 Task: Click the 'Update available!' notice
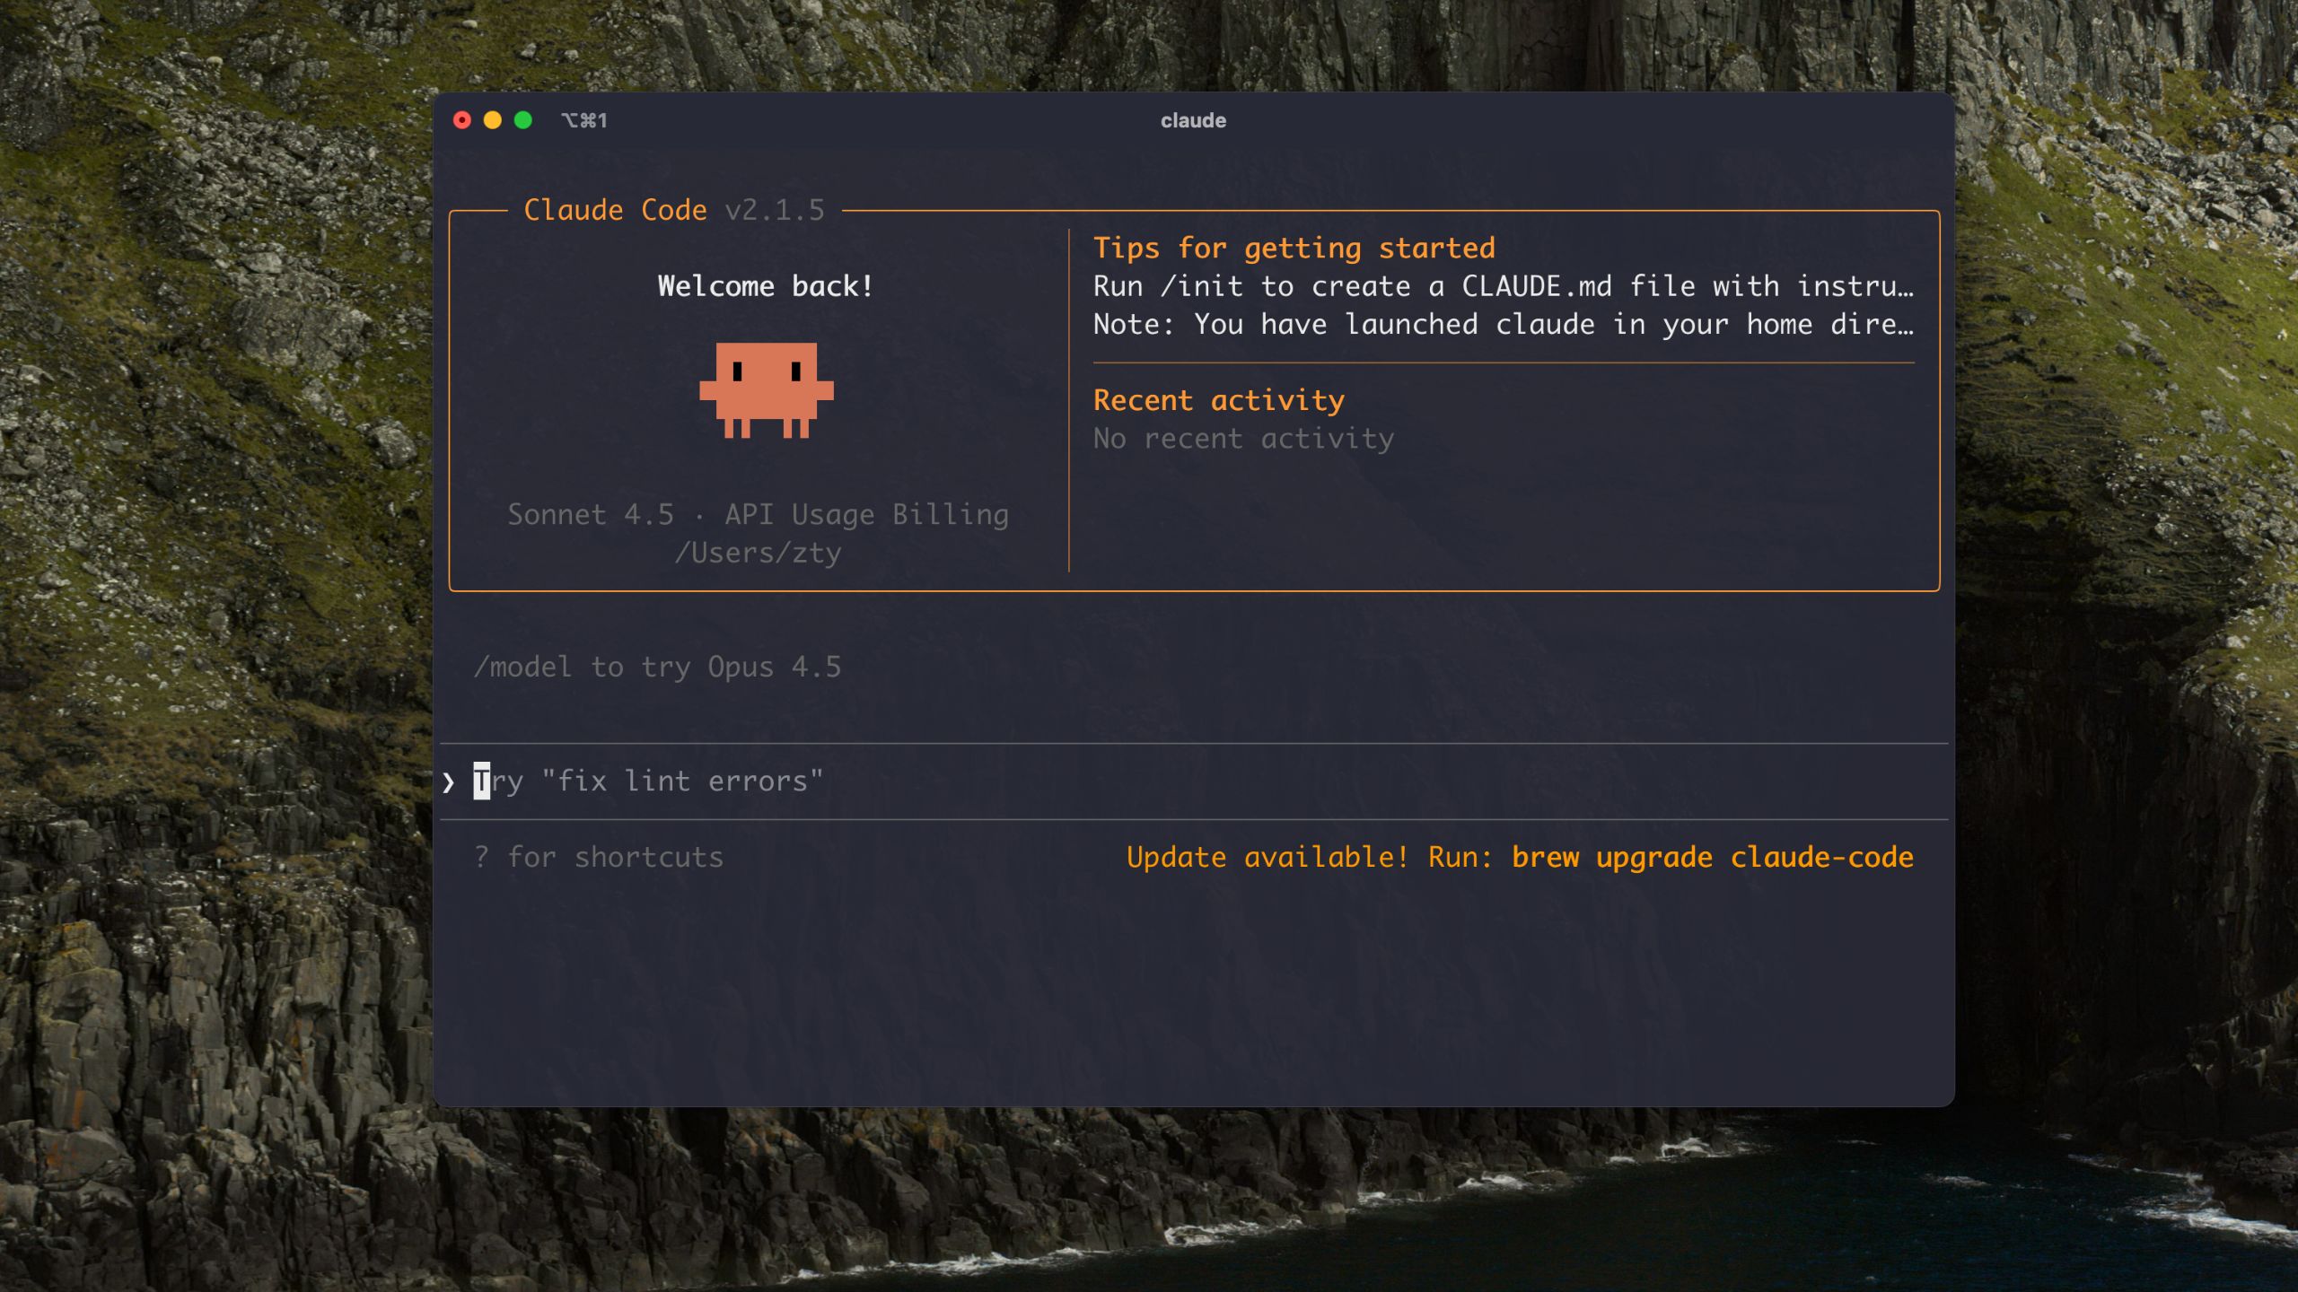pyautogui.click(x=1267, y=857)
